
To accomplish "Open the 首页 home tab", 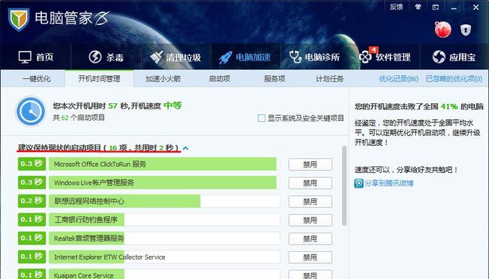I will pyautogui.click(x=36, y=57).
